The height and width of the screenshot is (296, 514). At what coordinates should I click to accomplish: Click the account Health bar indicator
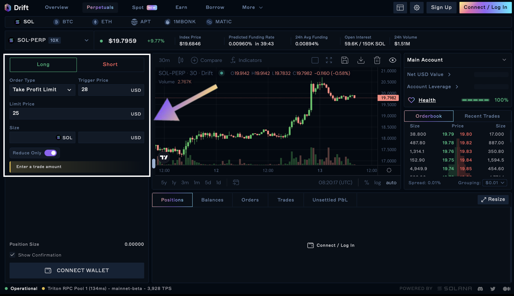(x=475, y=100)
